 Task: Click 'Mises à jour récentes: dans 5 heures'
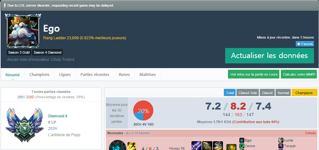[x=285, y=38]
